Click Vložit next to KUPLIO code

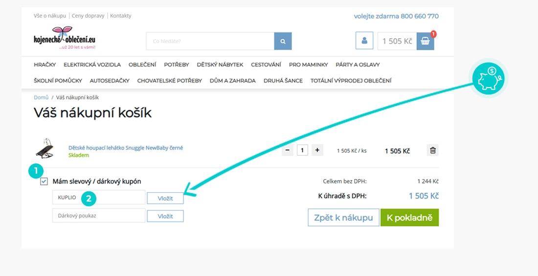(165, 198)
